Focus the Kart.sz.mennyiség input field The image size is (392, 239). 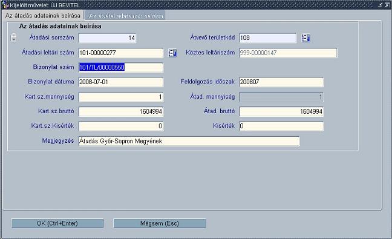coord(121,97)
